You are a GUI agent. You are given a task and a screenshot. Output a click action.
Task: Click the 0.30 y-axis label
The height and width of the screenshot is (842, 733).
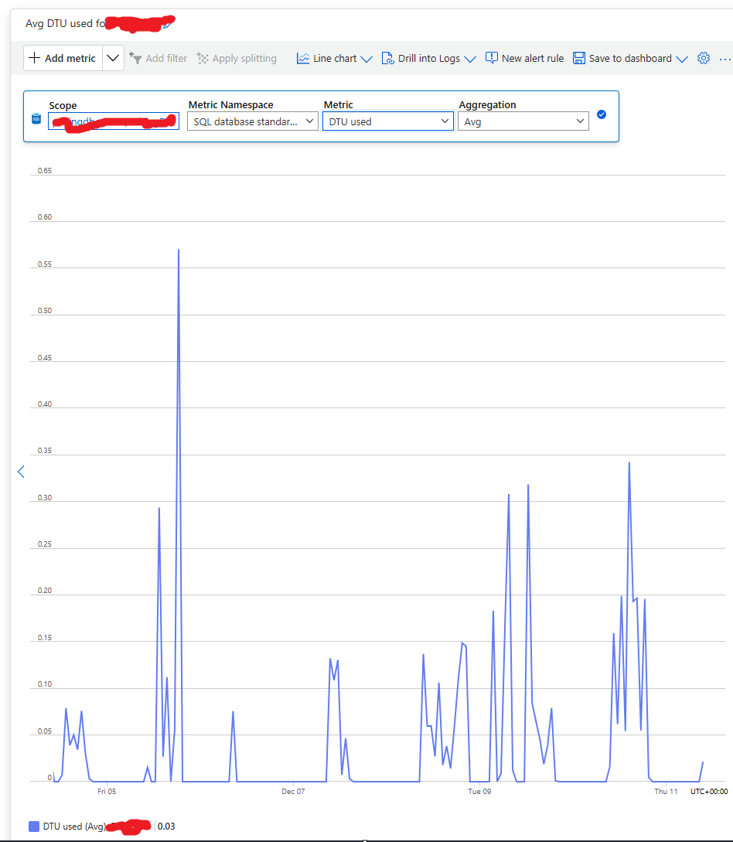(45, 498)
